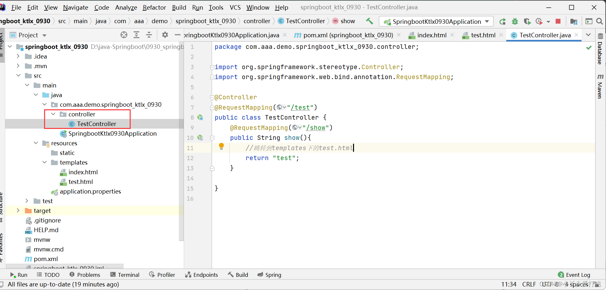The image size is (606, 290).
Task: Open the TODO tool window
Action: point(48,275)
